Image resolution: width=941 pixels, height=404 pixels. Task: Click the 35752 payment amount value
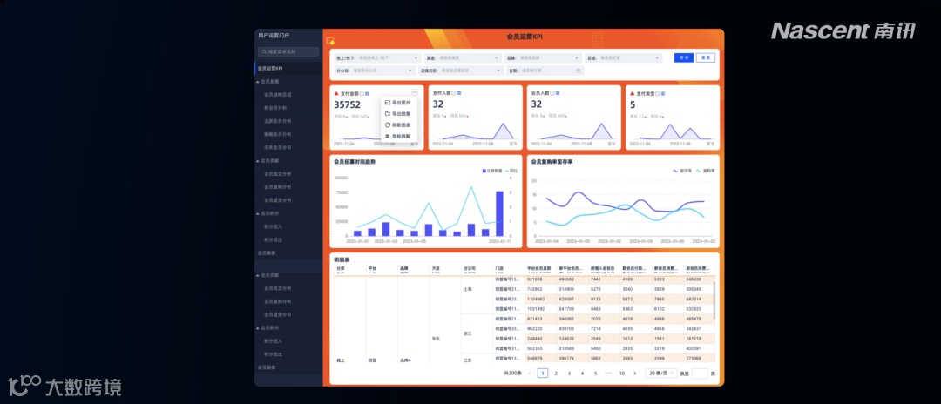coord(348,104)
